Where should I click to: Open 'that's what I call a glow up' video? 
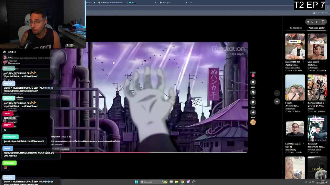(317, 88)
